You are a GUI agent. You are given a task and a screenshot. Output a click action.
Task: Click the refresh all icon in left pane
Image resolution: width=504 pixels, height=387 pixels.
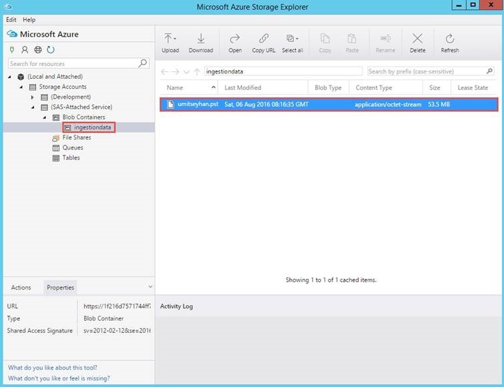[x=51, y=49]
